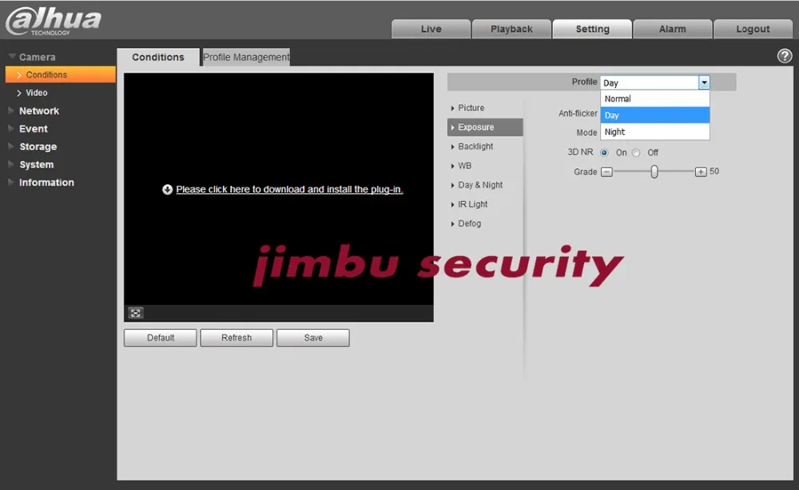Choose Night from the Profile list
Screen dimensions: 799x490
(655, 132)
